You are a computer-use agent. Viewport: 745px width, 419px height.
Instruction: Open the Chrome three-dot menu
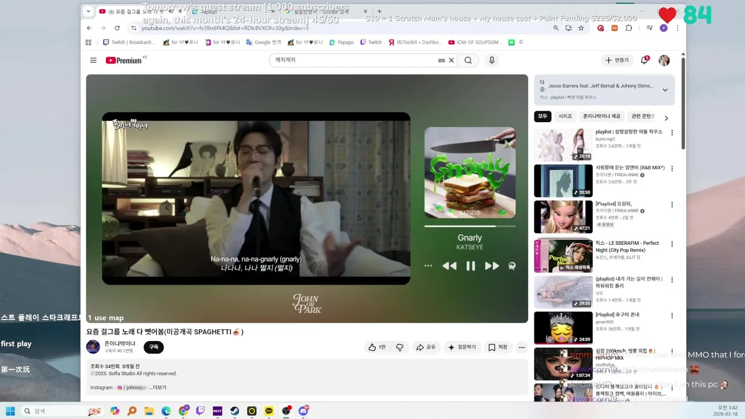(677, 28)
